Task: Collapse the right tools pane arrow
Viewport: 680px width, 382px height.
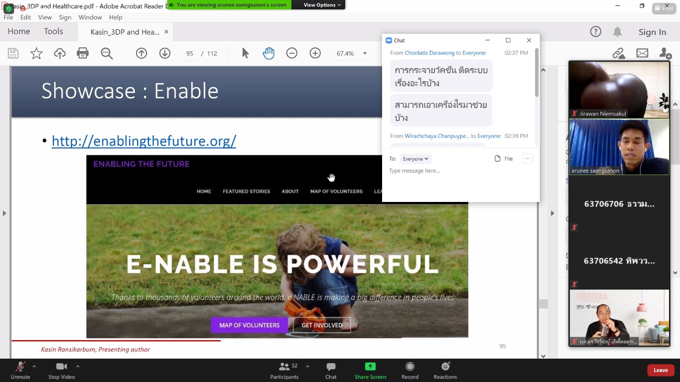Action: point(552,213)
